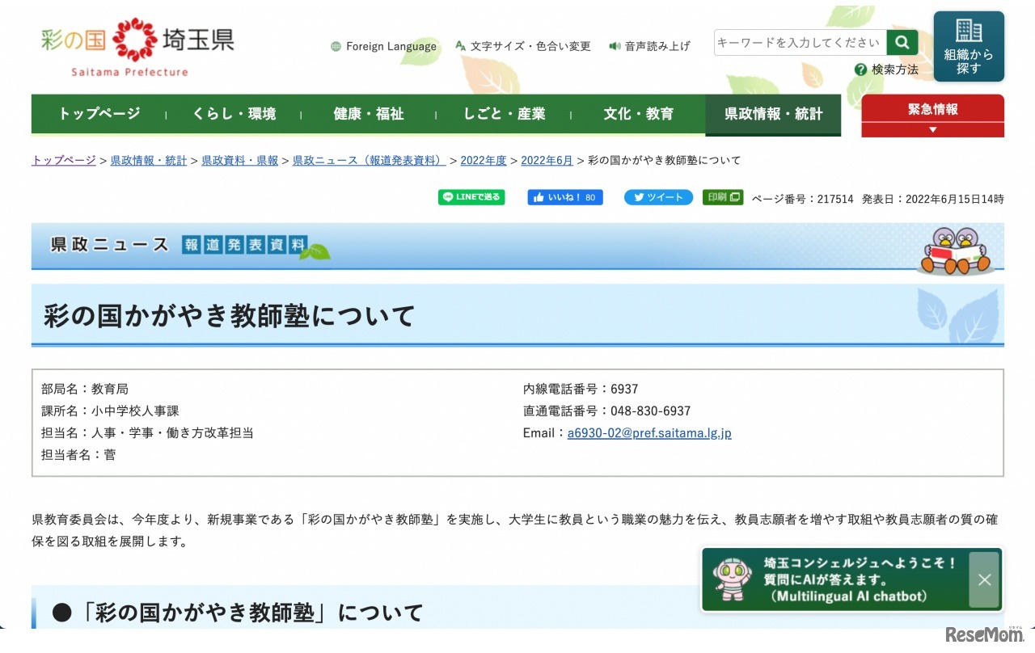Screen dimensions: 1035x653
Task: Collapse the Multilingual AI chatbot banner
Action: [984, 579]
